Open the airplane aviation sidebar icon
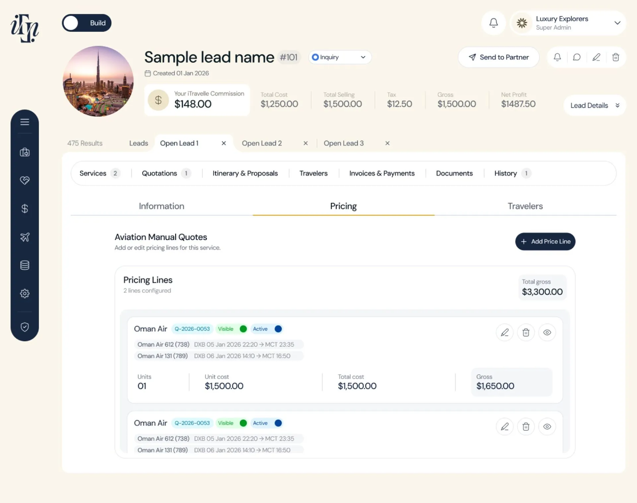The height and width of the screenshot is (503, 637). [25, 237]
